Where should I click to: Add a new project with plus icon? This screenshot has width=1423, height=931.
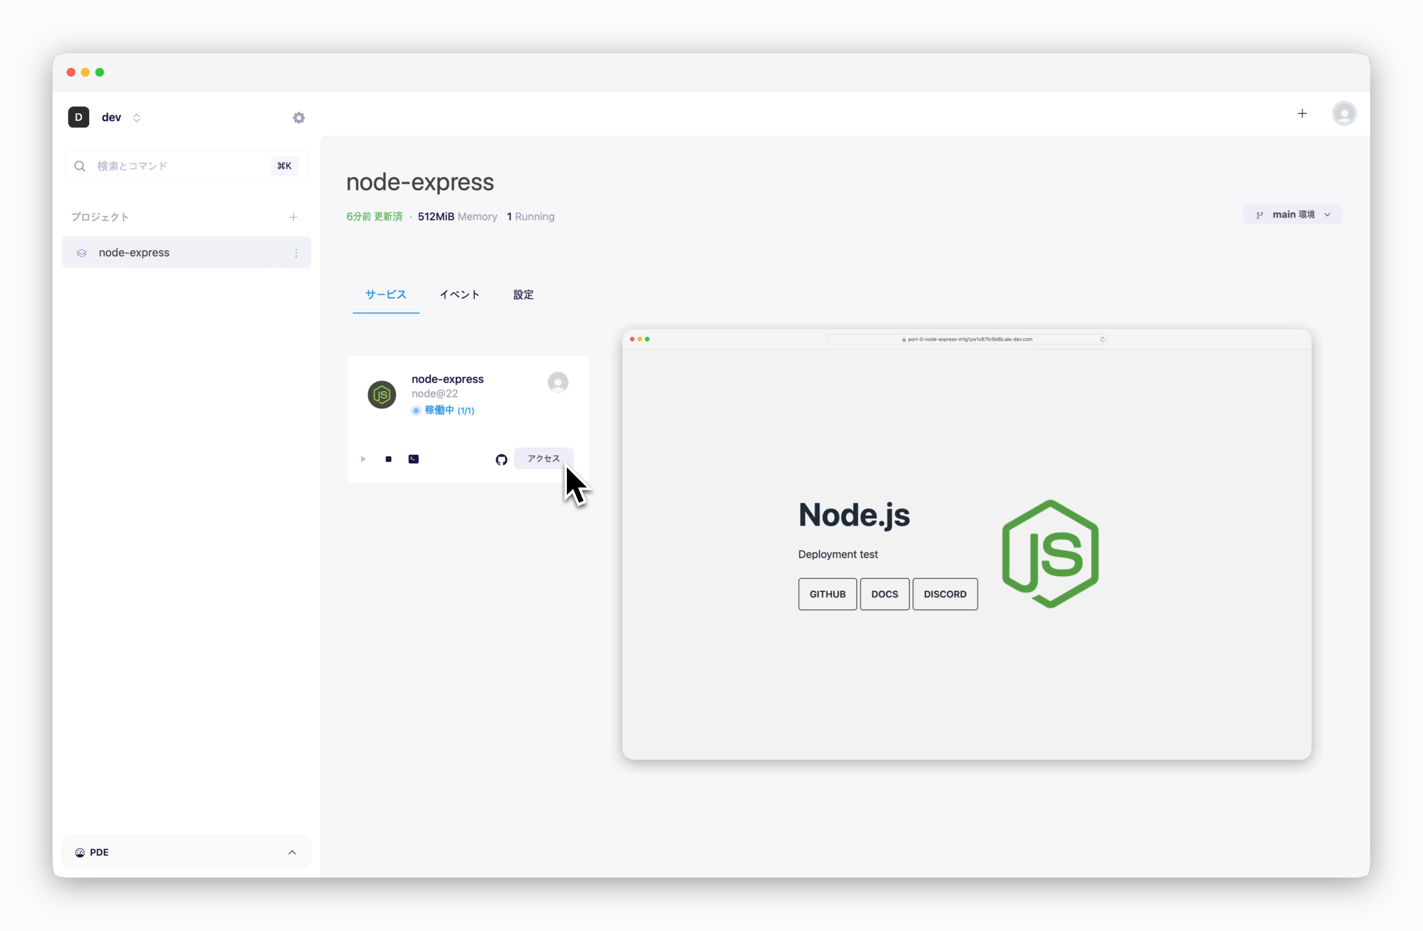[x=293, y=217]
